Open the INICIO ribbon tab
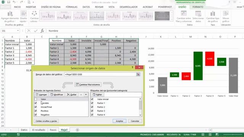The image size is (244, 137). coord(17,7)
